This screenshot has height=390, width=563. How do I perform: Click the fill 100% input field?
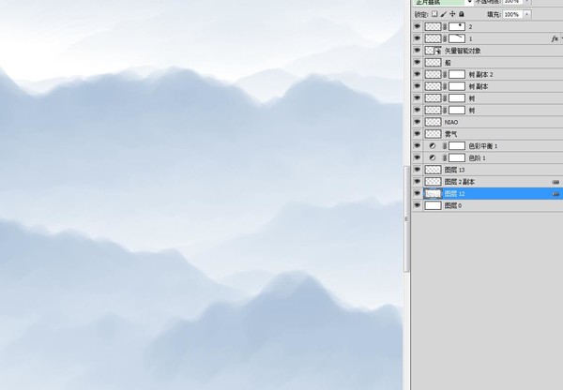click(x=512, y=14)
